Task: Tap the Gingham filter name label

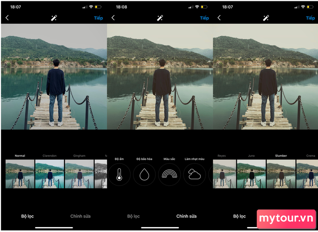Action: [x=79, y=156]
